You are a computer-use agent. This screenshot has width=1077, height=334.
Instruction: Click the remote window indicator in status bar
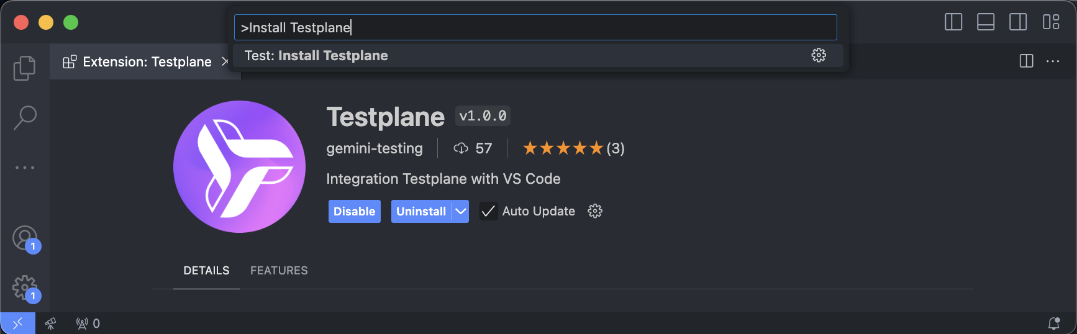coord(17,323)
